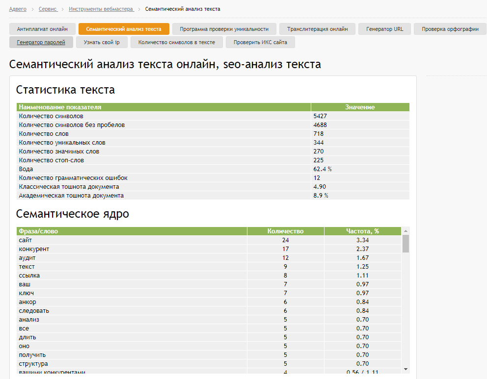Click the word сайт in keyword table

pos(25,240)
